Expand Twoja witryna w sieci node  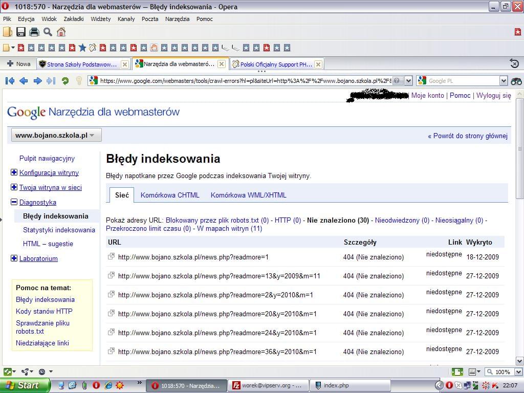(14, 187)
